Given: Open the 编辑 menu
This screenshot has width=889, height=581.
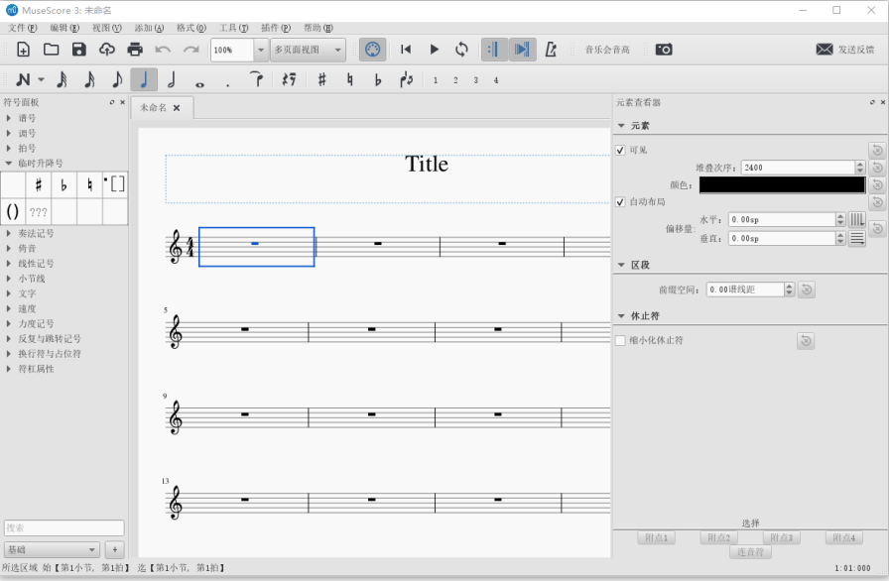Looking at the screenshot, I should [x=64, y=28].
